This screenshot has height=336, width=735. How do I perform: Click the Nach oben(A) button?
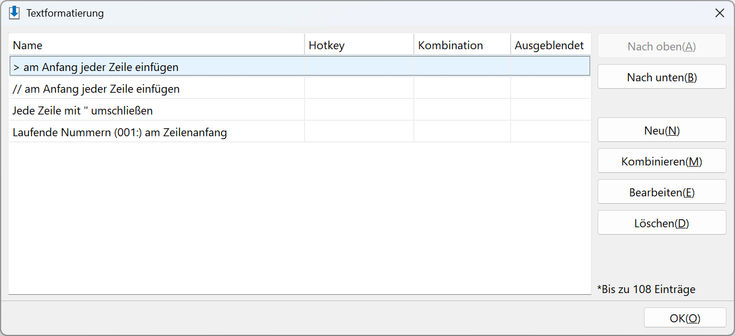pos(662,46)
